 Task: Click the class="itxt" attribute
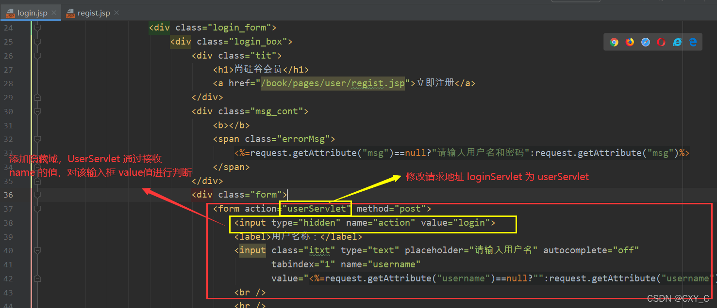coord(303,250)
